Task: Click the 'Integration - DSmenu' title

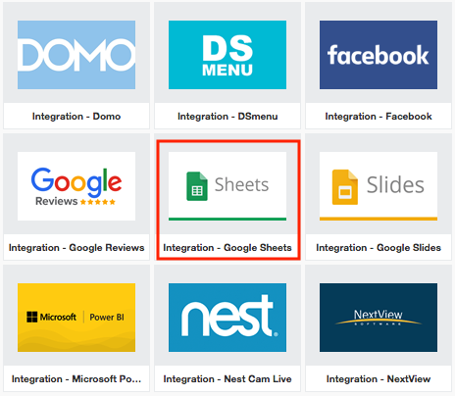Action: tap(227, 117)
